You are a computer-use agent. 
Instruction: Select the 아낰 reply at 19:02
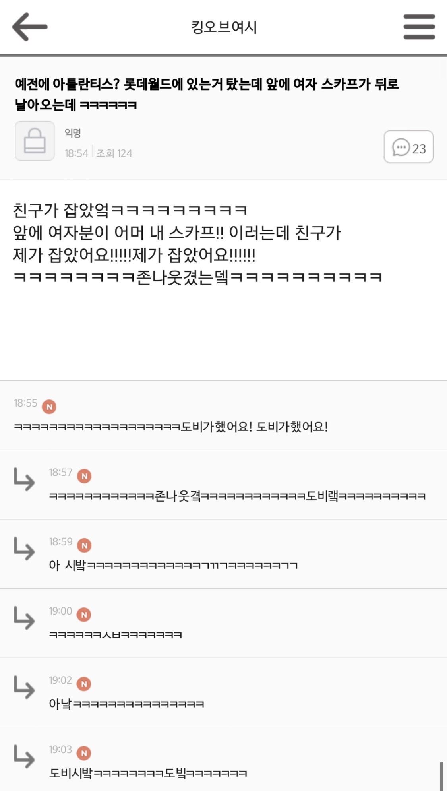pyautogui.click(x=126, y=704)
